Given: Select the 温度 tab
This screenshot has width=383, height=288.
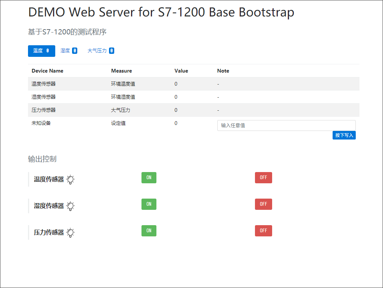Looking at the screenshot, I should click(41, 51).
